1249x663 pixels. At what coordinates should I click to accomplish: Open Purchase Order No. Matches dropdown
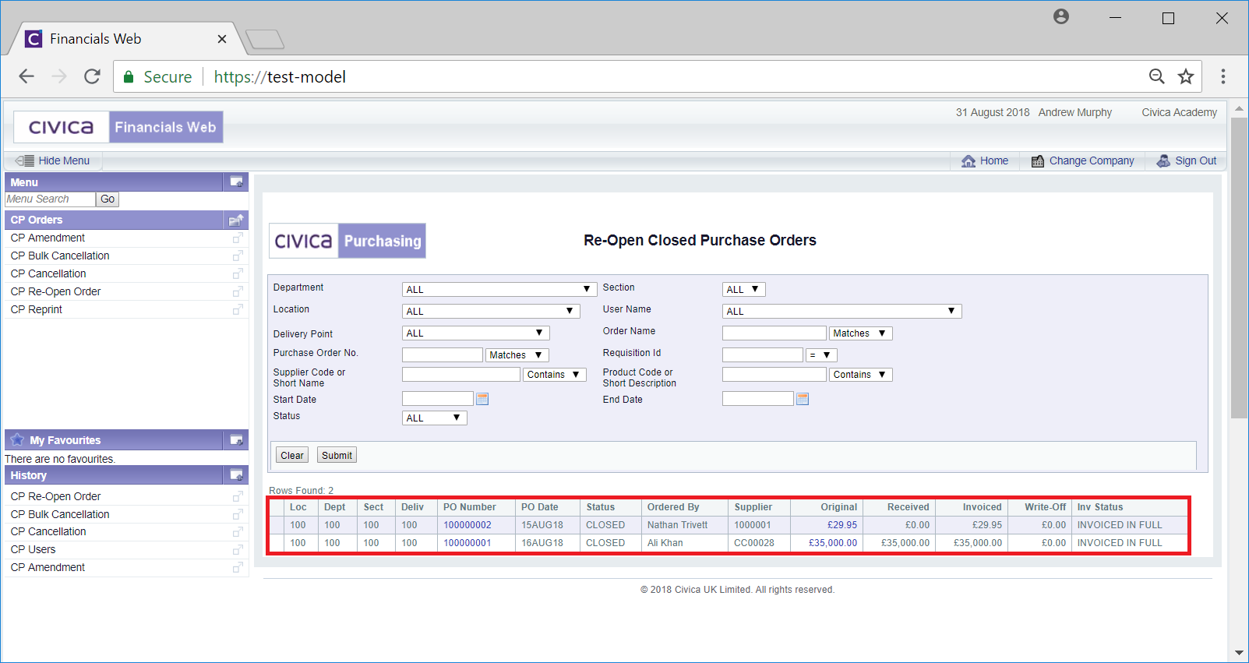pyautogui.click(x=517, y=354)
